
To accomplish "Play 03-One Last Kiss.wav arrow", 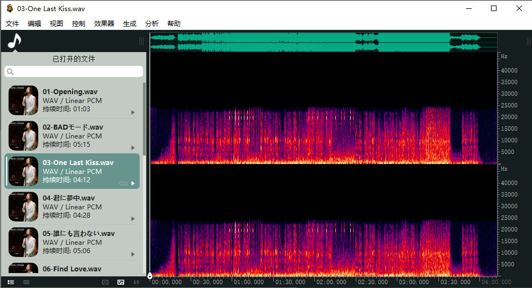I will (x=133, y=183).
